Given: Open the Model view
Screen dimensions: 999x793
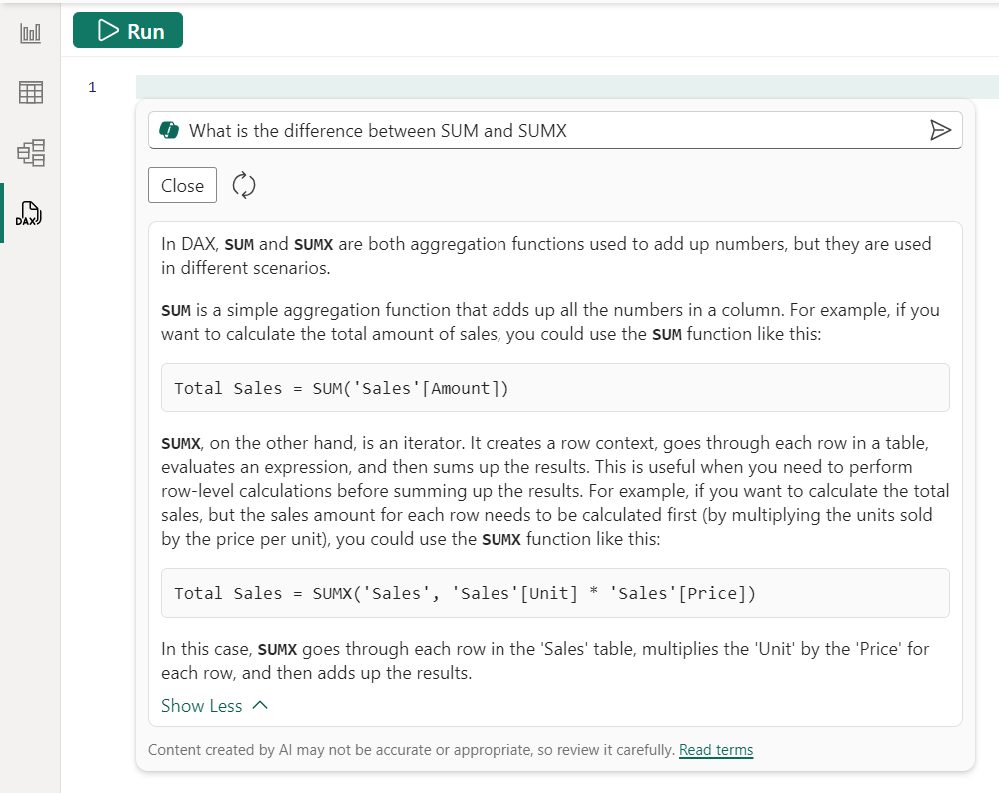Looking at the screenshot, I should click(30, 152).
